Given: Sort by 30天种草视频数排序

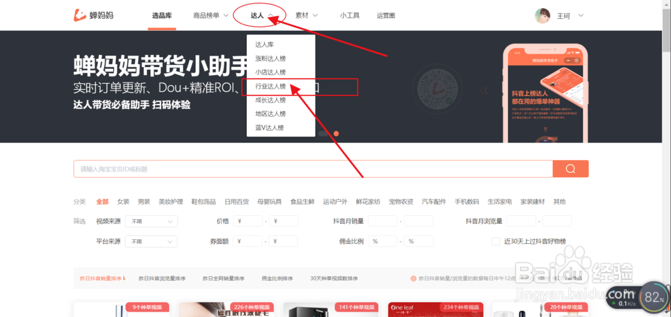Looking at the screenshot, I should [x=333, y=279].
